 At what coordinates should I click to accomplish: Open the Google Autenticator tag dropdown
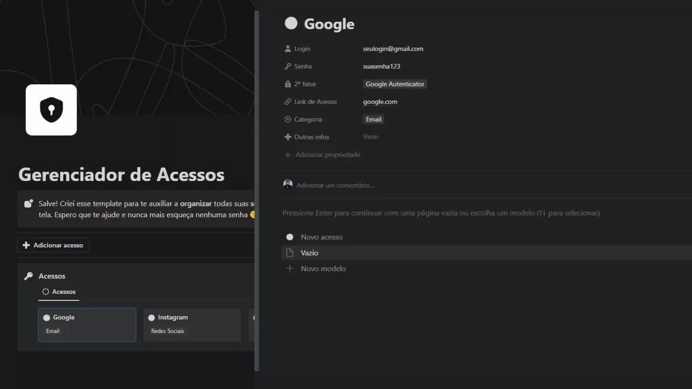coord(395,84)
